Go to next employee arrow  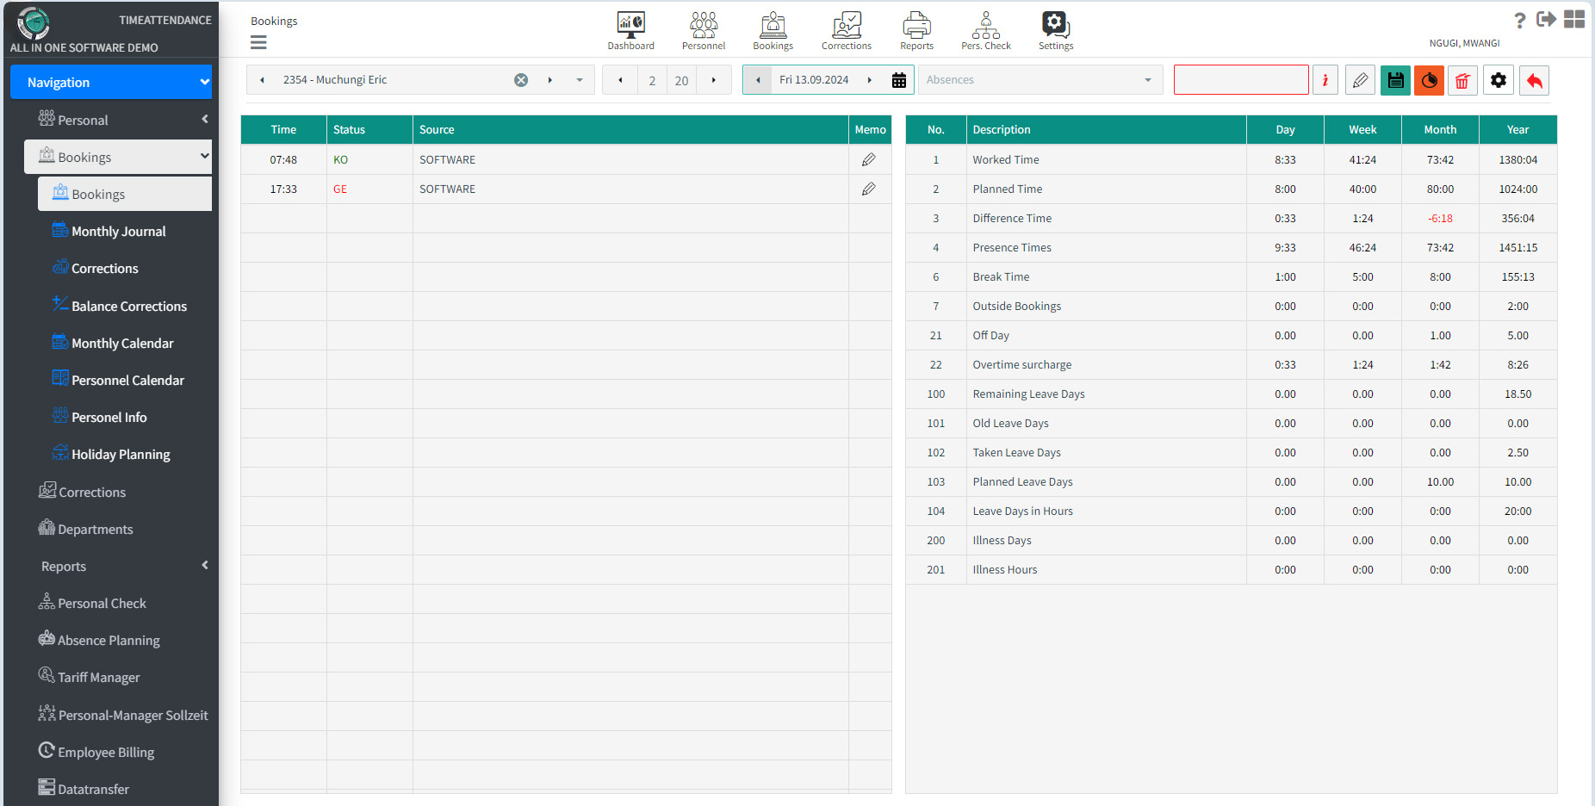pyautogui.click(x=549, y=80)
